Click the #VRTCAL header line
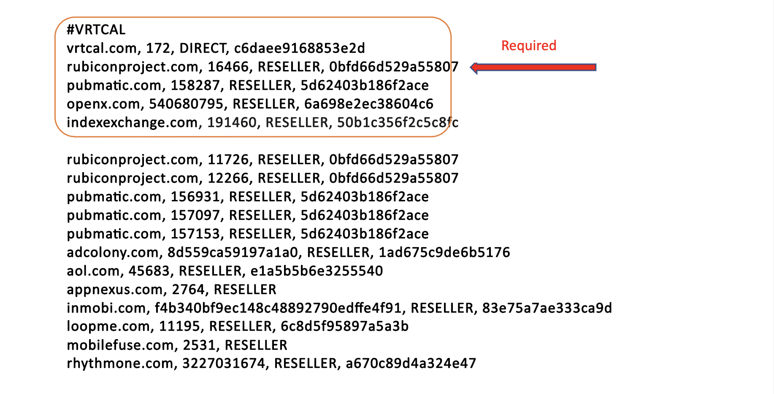Image resolution: width=774 pixels, height=394 pixels. 96,30
